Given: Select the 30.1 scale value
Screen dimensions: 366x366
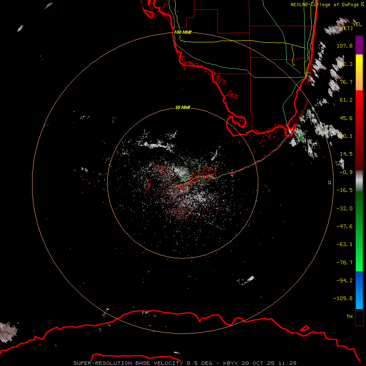Looking at the screenshot, I should [x=346, y=136].
